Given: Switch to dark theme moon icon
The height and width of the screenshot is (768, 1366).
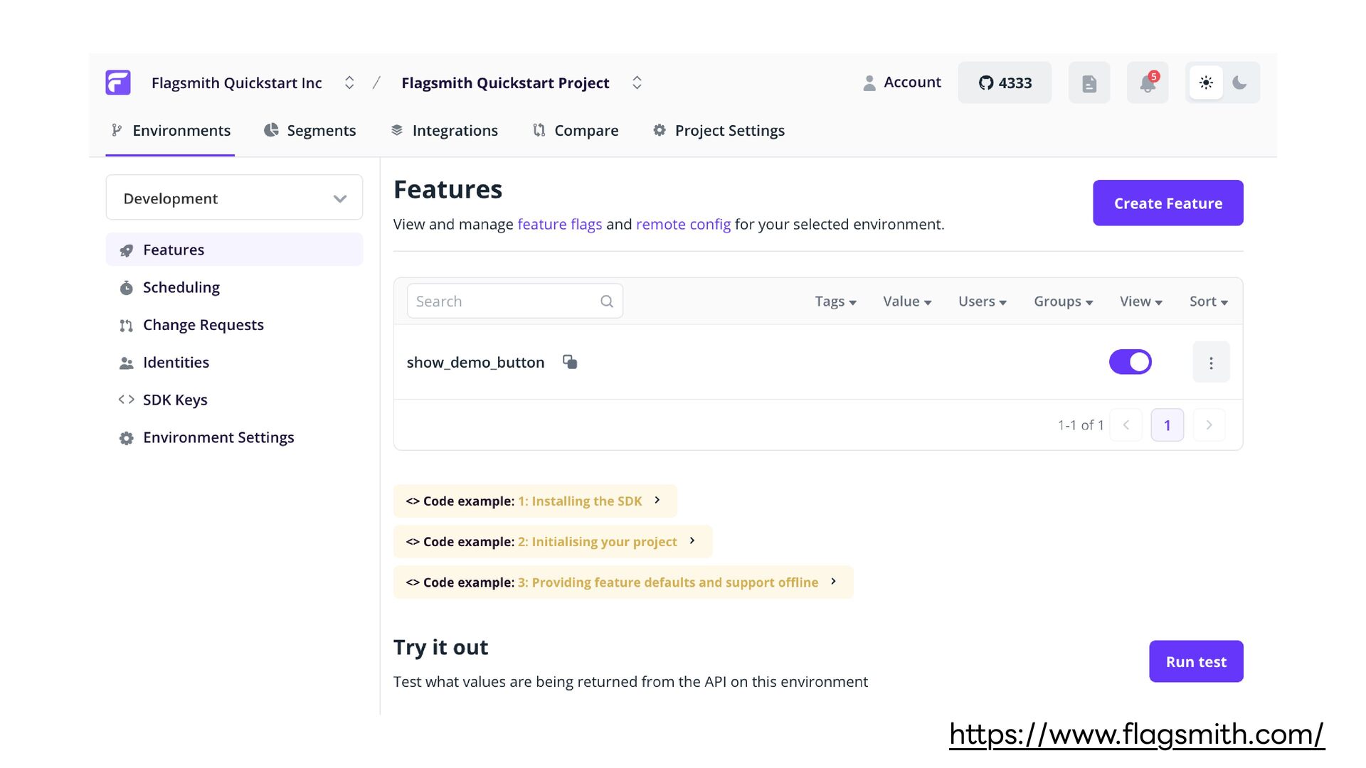Looking at the screenshot, I should pyautogui.click(x=1239, y=82).
